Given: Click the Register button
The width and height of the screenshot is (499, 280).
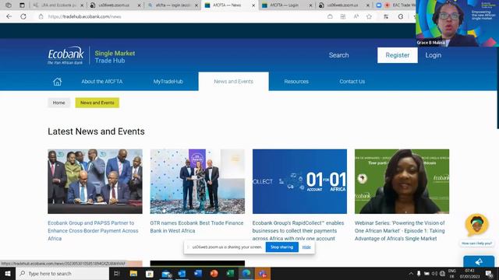Looking at the screenshot, I should [x=398, y=55].
